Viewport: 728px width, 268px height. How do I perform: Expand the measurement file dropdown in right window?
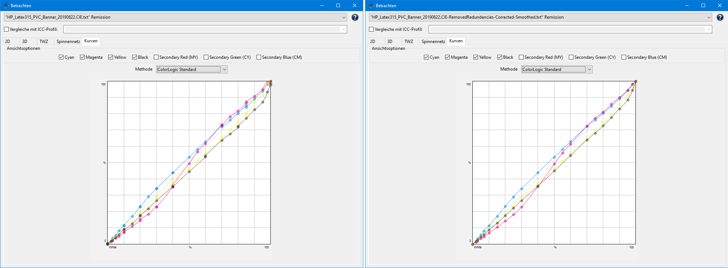coord(709,17)
